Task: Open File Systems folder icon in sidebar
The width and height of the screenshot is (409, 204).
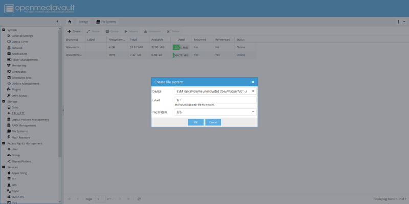Action: pos(9,131)
